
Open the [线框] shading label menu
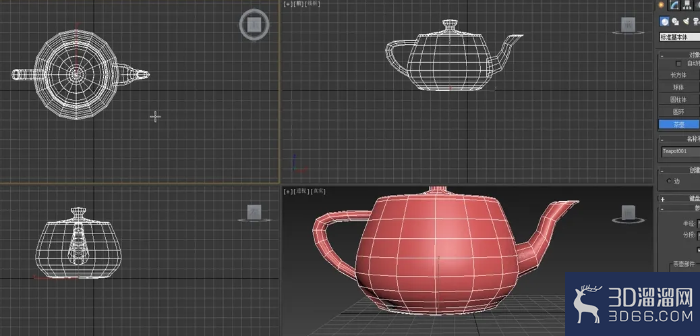pyautogui.click(x=312, y=3)
